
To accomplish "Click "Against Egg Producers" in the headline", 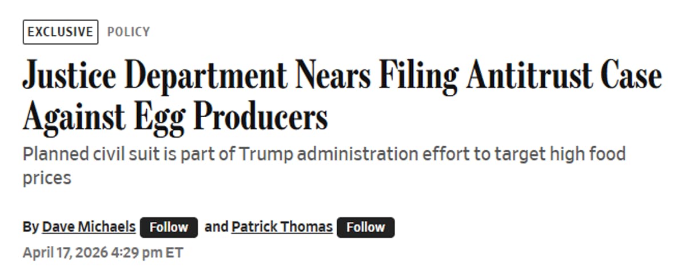I will (175, 117).
